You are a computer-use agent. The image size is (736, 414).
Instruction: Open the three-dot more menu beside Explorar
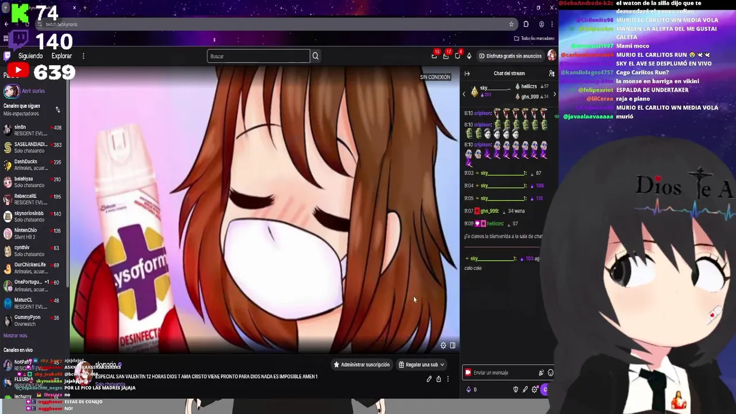click(x=83, y=56)
